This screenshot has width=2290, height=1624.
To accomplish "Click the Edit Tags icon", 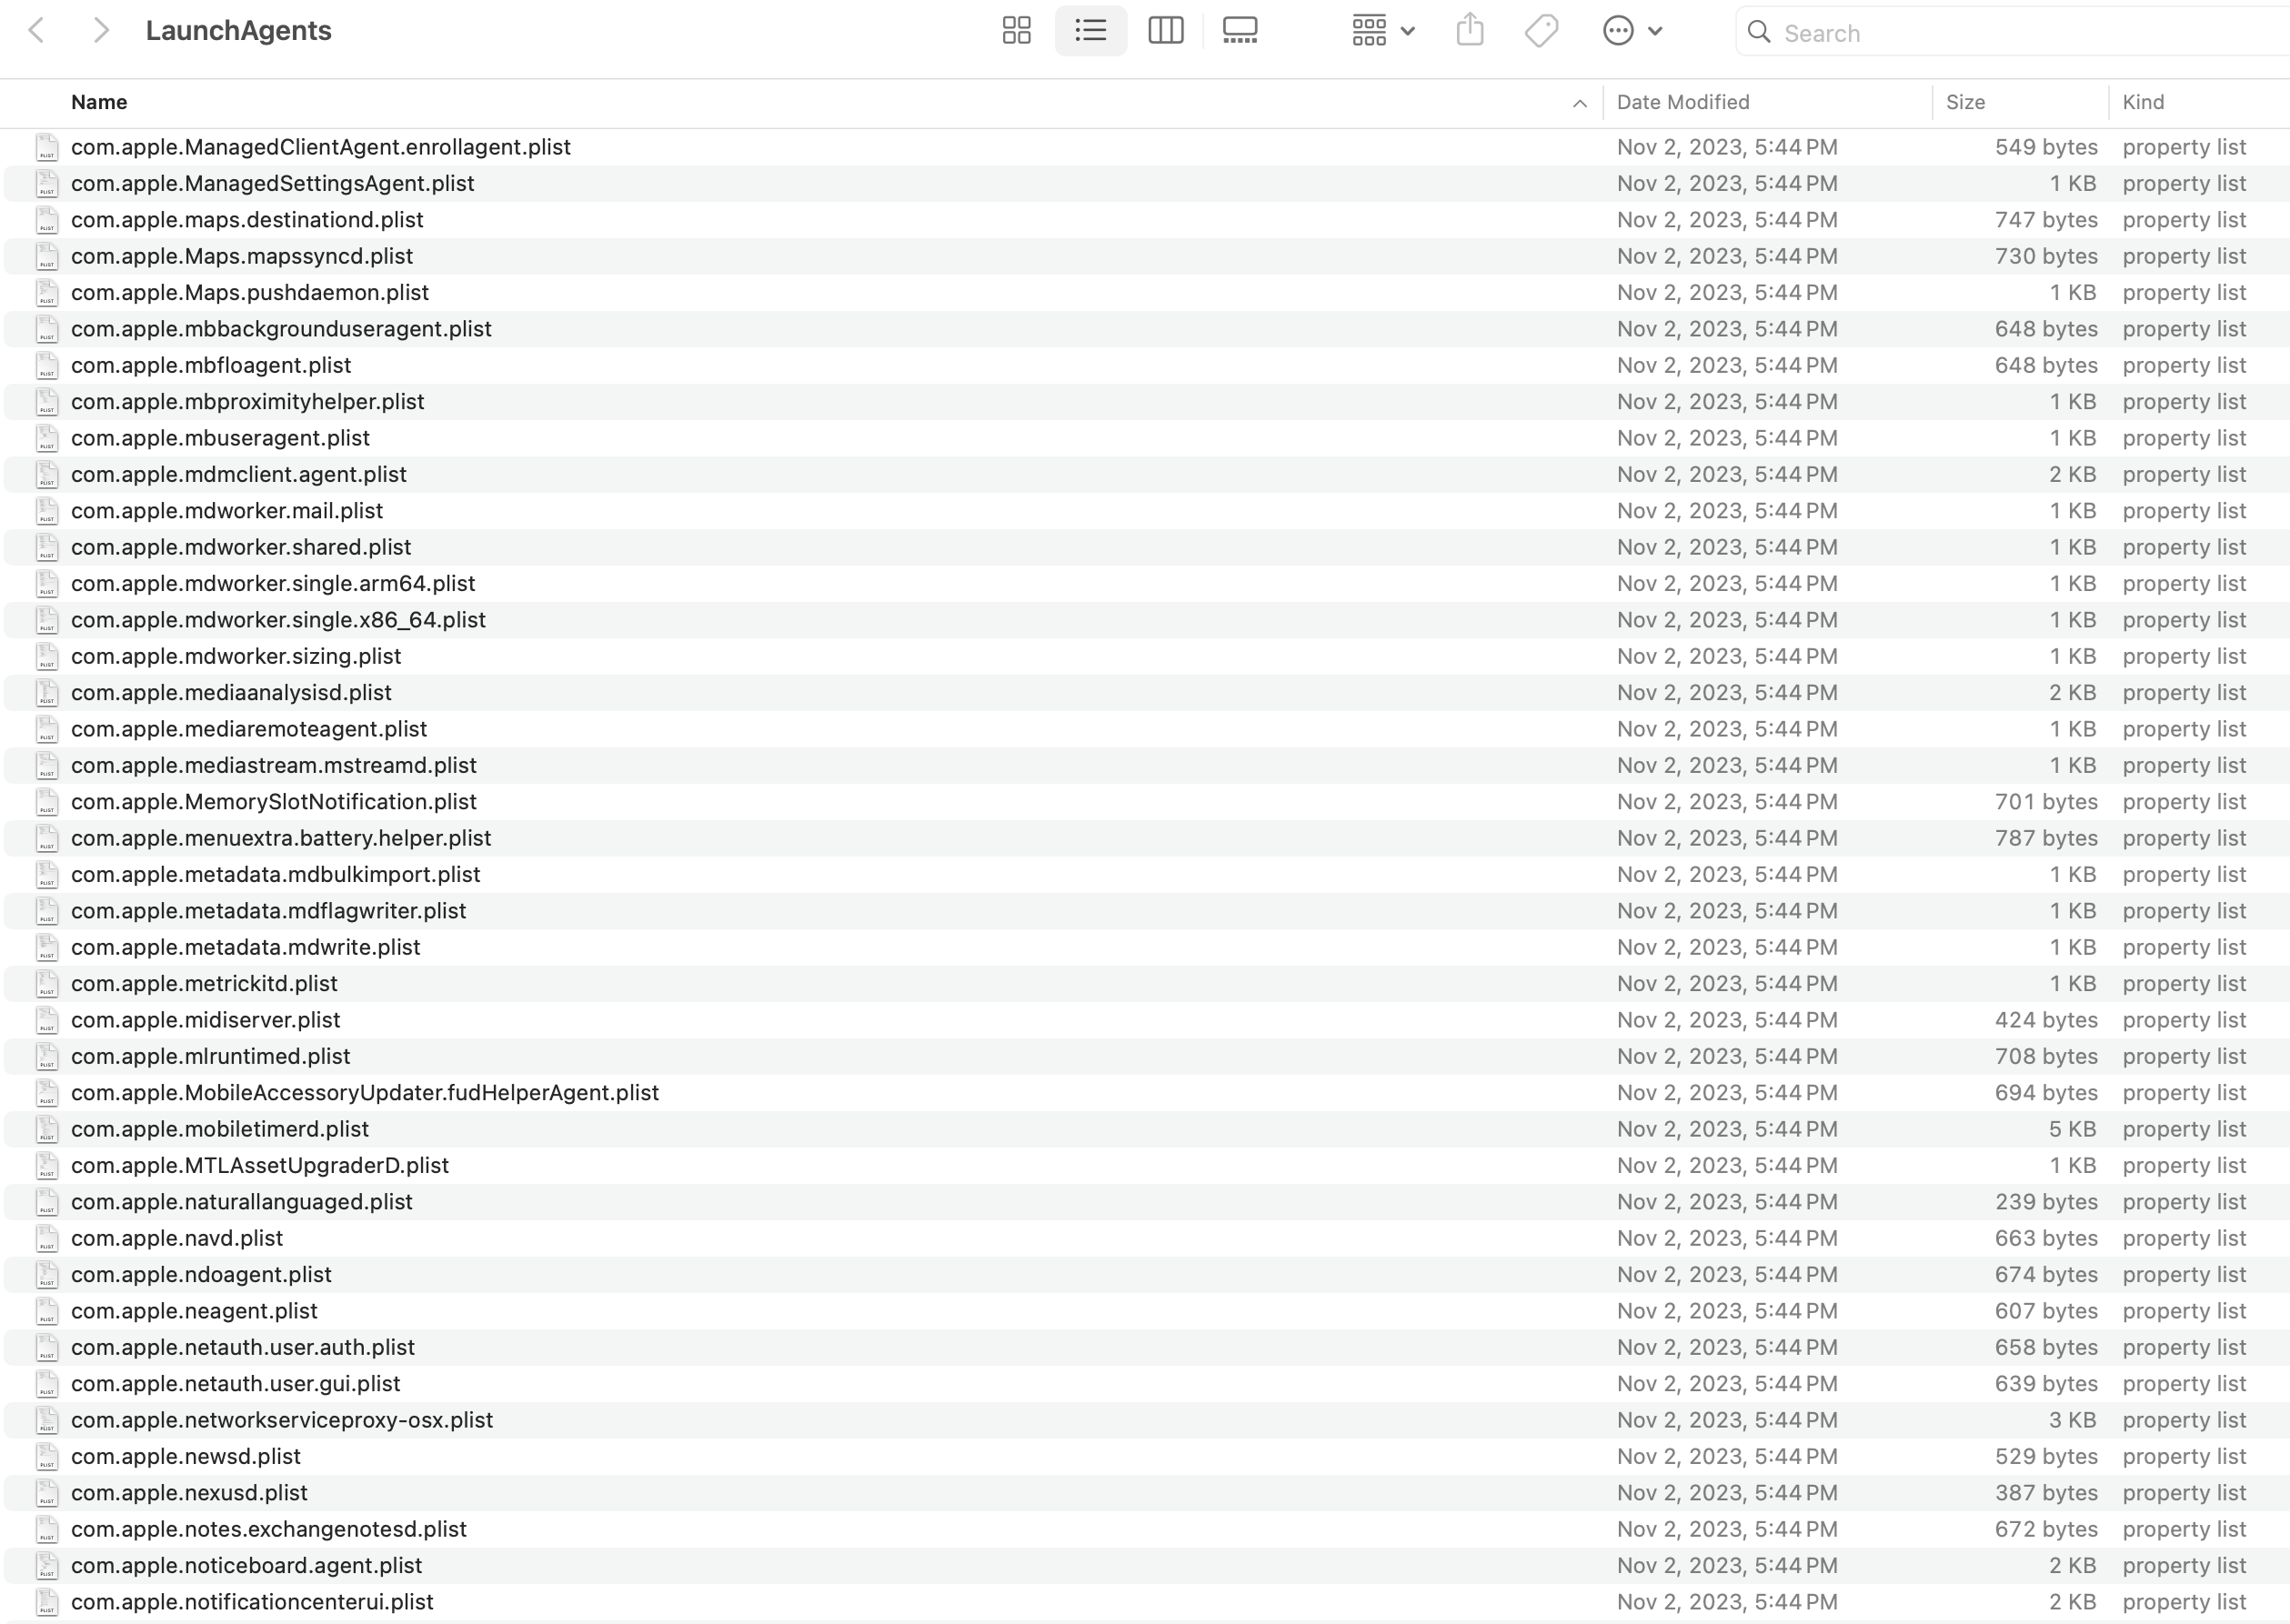I will (1541, 31).
